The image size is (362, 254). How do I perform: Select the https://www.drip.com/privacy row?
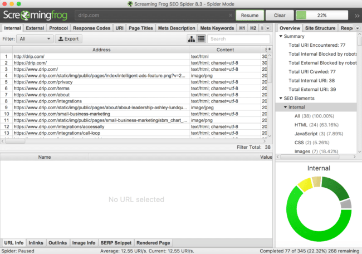click(134, 82)
